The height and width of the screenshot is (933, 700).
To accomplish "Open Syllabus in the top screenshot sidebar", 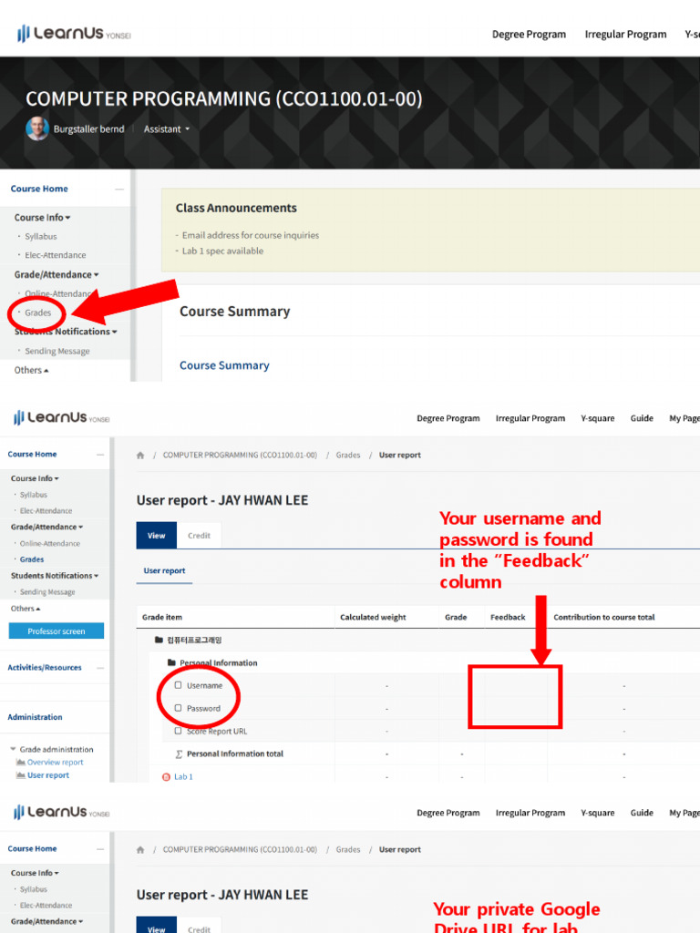I will (40, 236).
